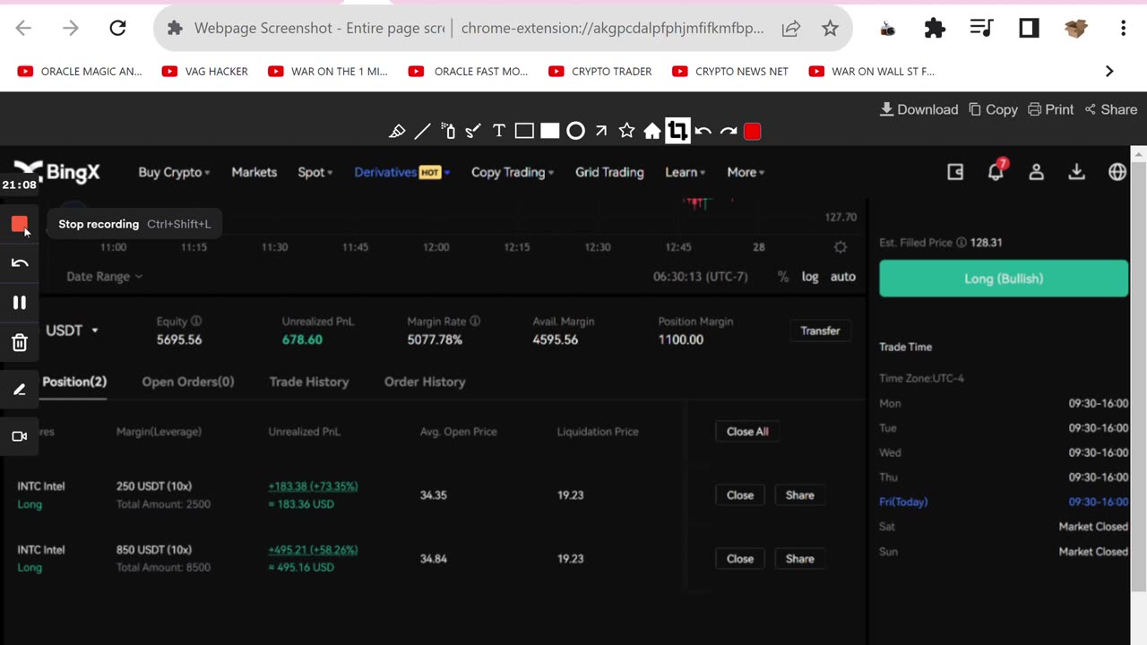Redo annotation in editor toolbar

click(x=729, y=132)
